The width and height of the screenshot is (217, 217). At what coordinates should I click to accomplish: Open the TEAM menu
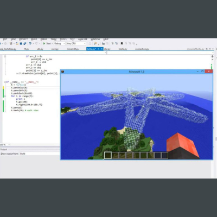[54, 39]
